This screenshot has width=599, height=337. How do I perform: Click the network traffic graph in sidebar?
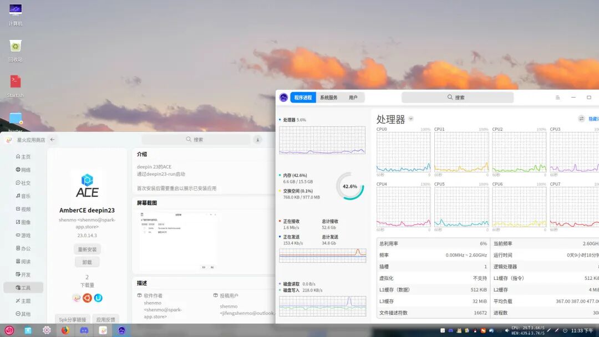tap(322, 256)
